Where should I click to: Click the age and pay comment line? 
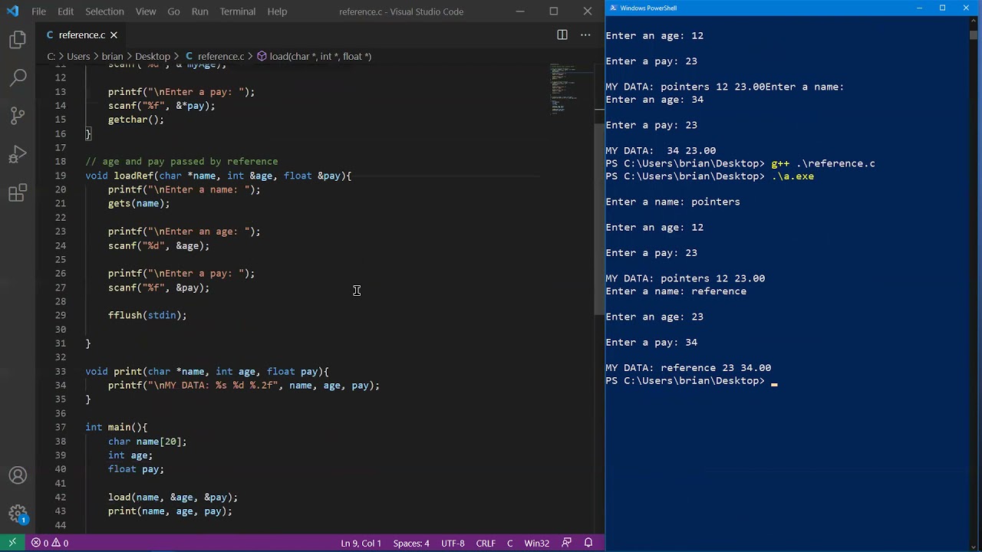point(182,162)
